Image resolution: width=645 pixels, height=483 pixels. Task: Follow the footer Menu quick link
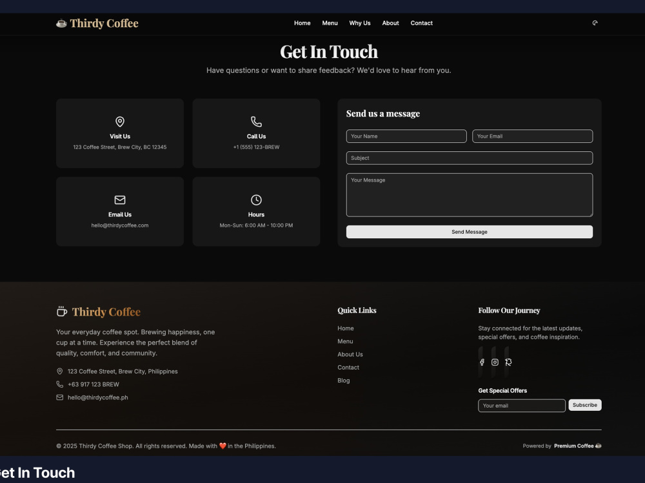(x=345, y=341)
